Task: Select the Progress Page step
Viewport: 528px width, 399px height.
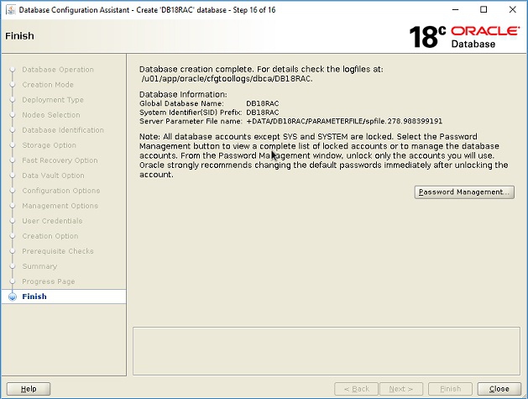Action: [x=49, y=281]
